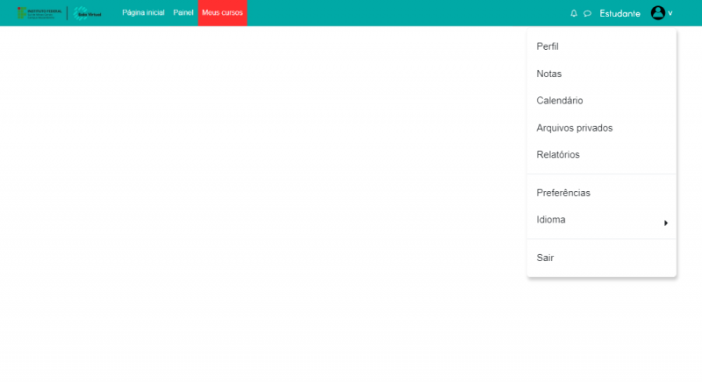Collapse the user menu caret arrow
Image resolution: width=702 pixels, height=382 pixels.
(670, 13)
